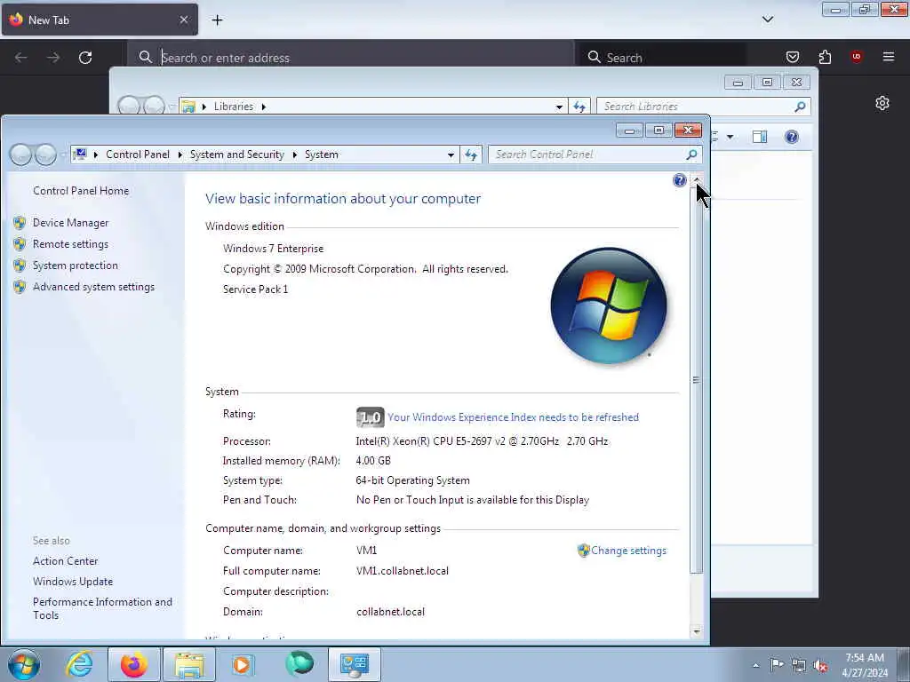Close the New Tab tab
Screen dimensions: 910x682
pyautogui.click(x=184, y=20)
